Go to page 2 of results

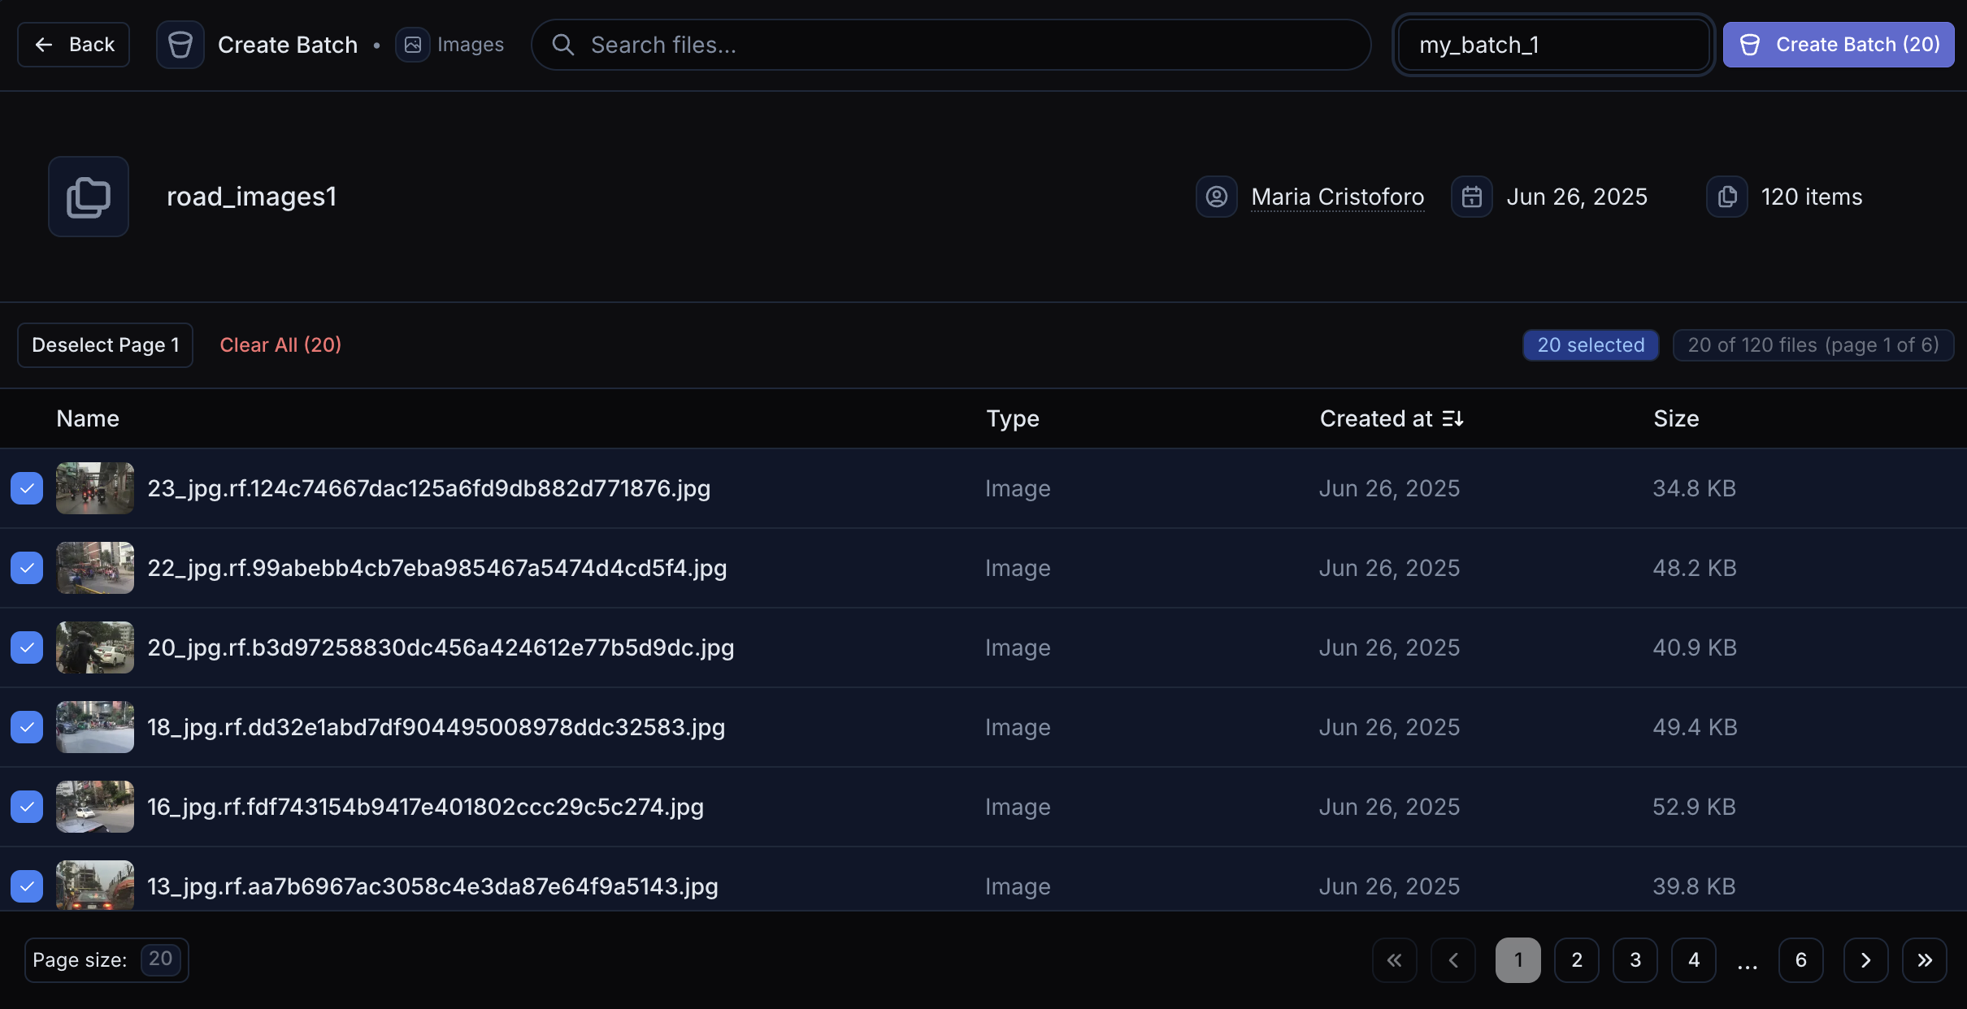coord(1576,960)
